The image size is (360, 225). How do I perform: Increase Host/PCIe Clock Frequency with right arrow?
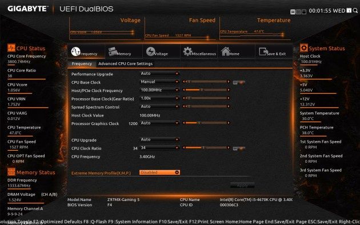pos(228,90)
